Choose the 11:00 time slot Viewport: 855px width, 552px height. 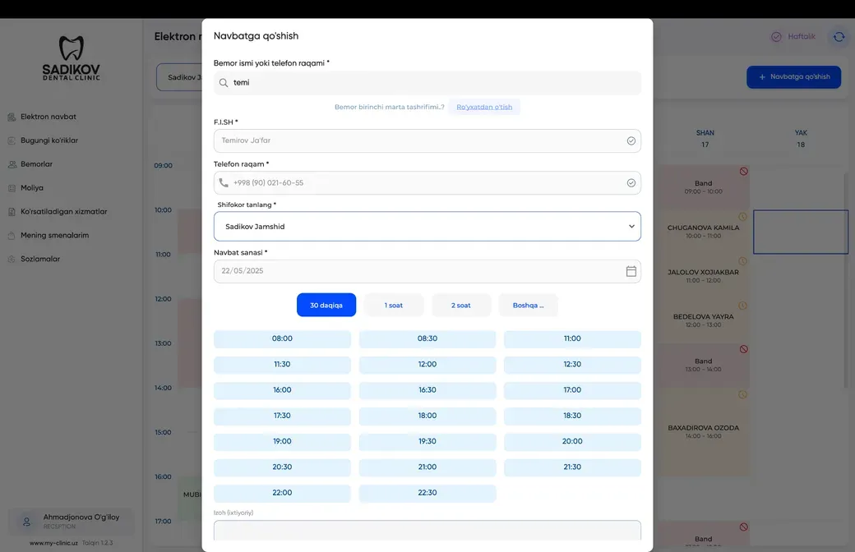click(572, 338)
